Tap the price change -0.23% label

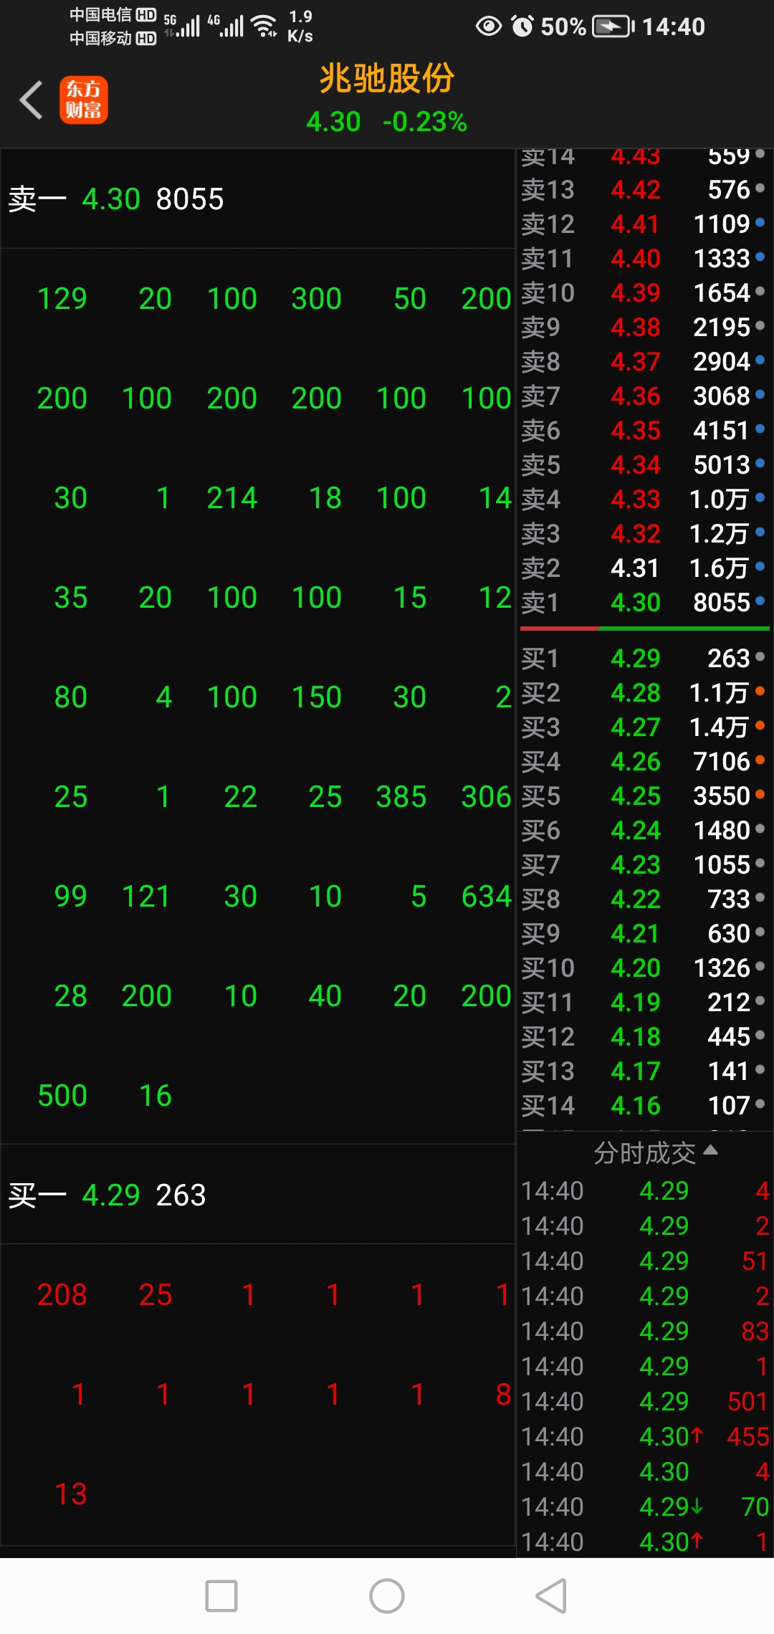click(x=425, y=121)
